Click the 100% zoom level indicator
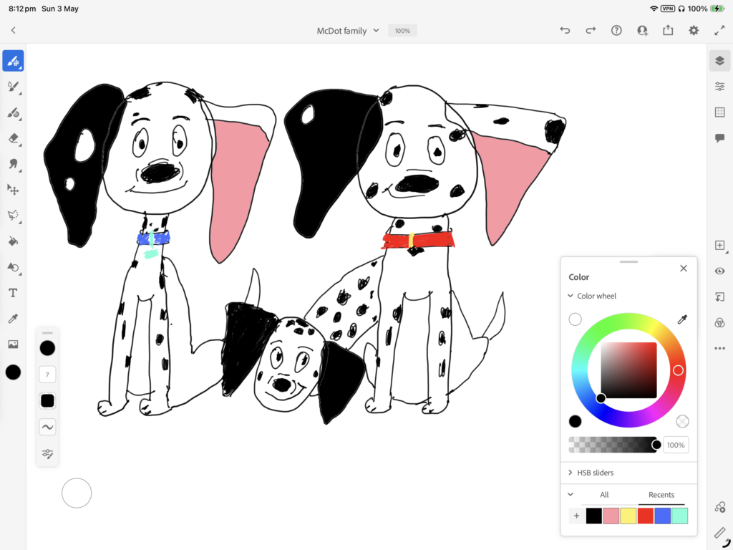 coord(402,31)
